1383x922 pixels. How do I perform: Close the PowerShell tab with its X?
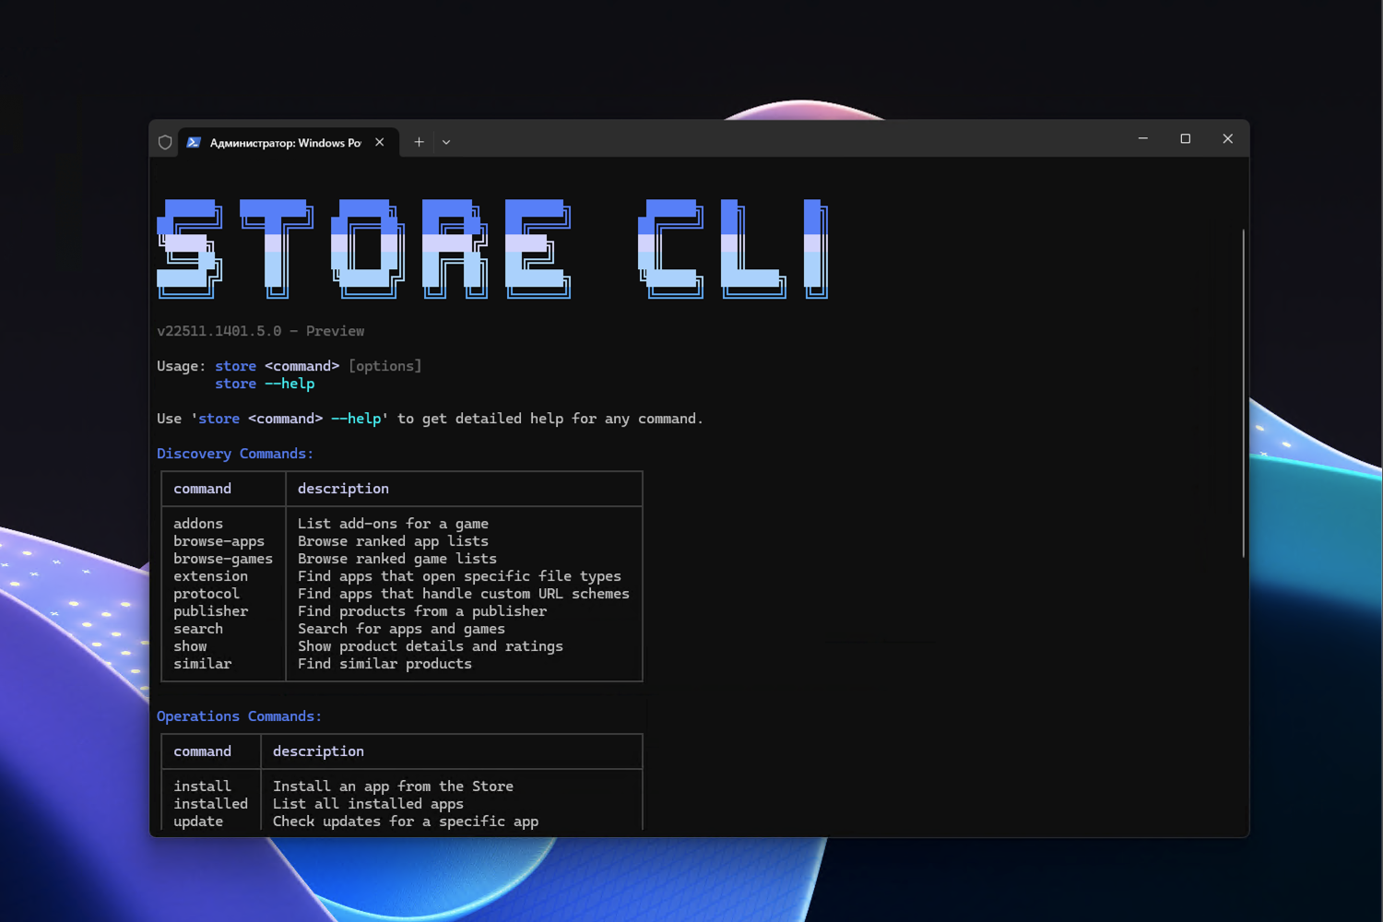380,142
